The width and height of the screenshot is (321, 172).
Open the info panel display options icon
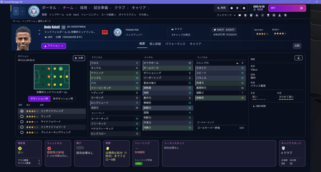point(299,58)
